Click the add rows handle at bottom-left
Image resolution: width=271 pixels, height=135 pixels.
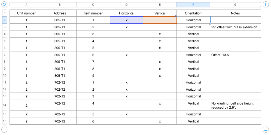4,129
